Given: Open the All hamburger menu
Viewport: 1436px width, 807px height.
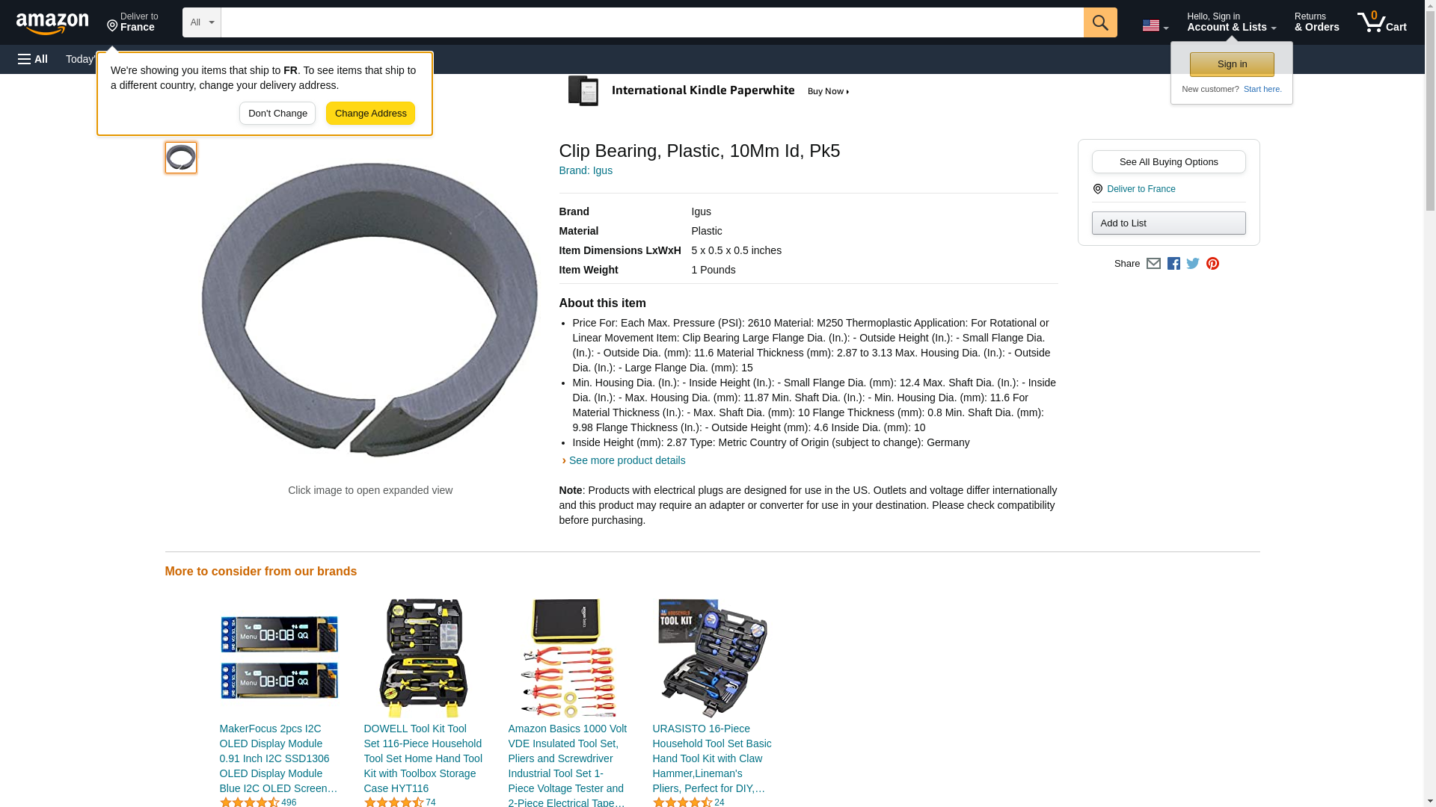Looking at the screenshot, I should tap(33, 59).
